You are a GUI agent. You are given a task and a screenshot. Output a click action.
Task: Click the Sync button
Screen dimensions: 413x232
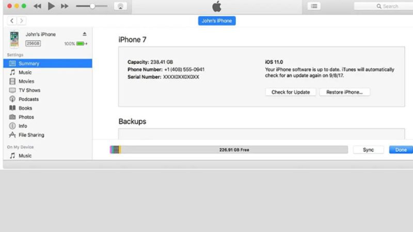[368, 150]
